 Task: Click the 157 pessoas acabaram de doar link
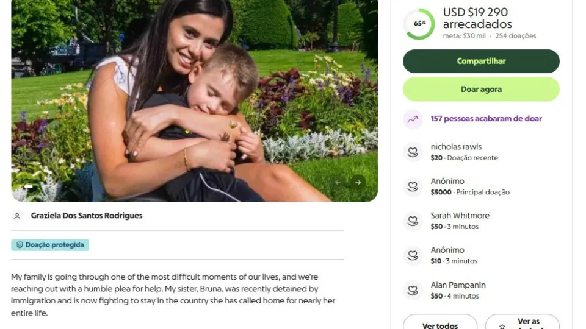coord(486,119)
